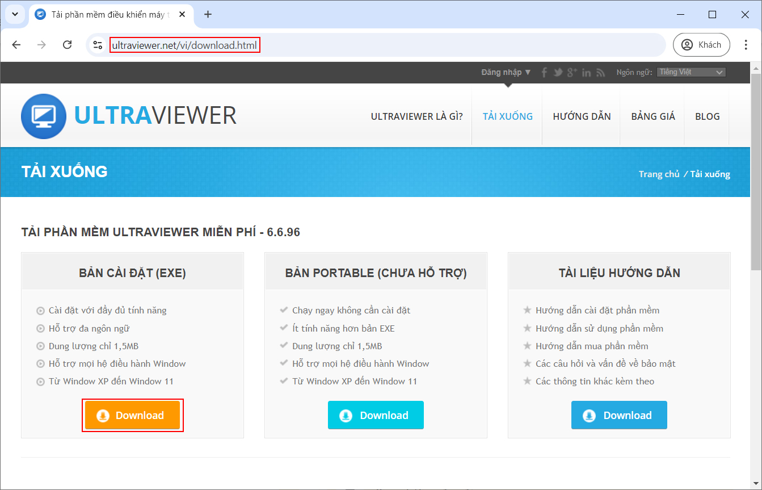Open the Trang chủ breadcrumb link
762x490 pixels.
tap(659, 174)
